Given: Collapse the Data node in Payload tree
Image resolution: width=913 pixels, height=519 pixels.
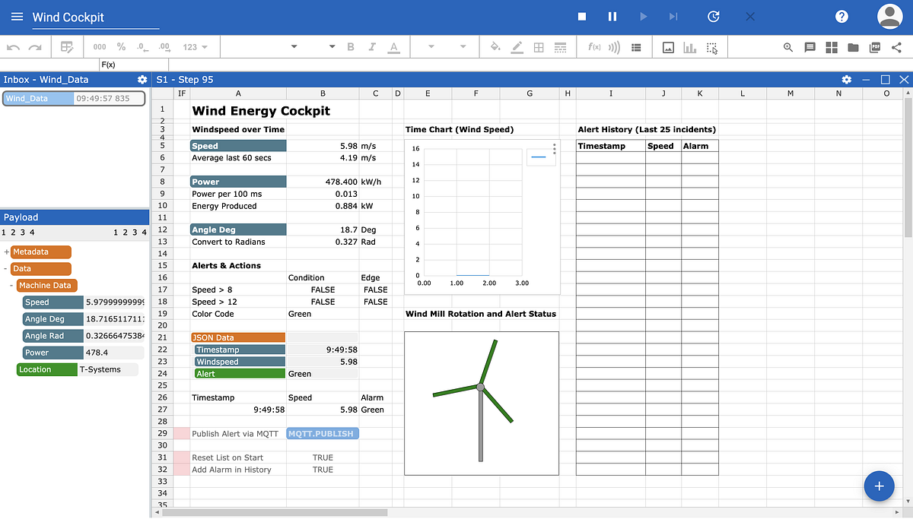Looking at the screenshot, I should (6, 269).
